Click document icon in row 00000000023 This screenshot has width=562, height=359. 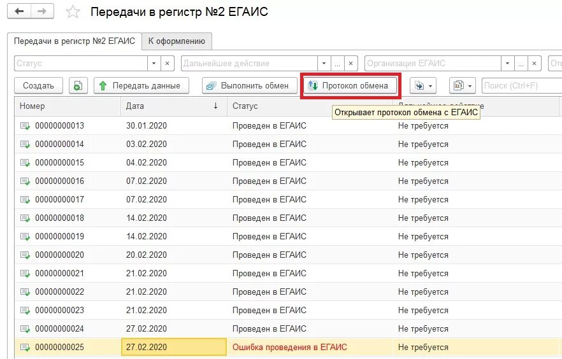click(x=25, y=311)
